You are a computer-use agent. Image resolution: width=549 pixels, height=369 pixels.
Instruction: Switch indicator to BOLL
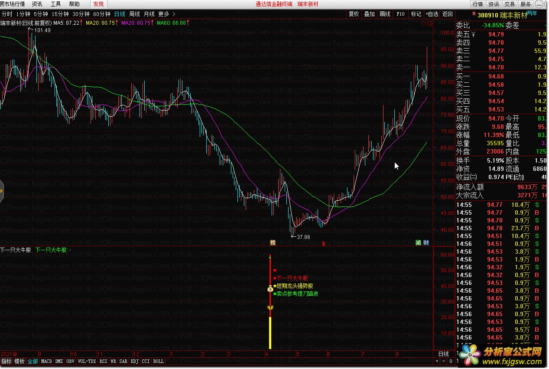[159, 361]
